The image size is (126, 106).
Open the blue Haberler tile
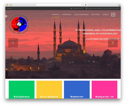[x=77, y=89]
